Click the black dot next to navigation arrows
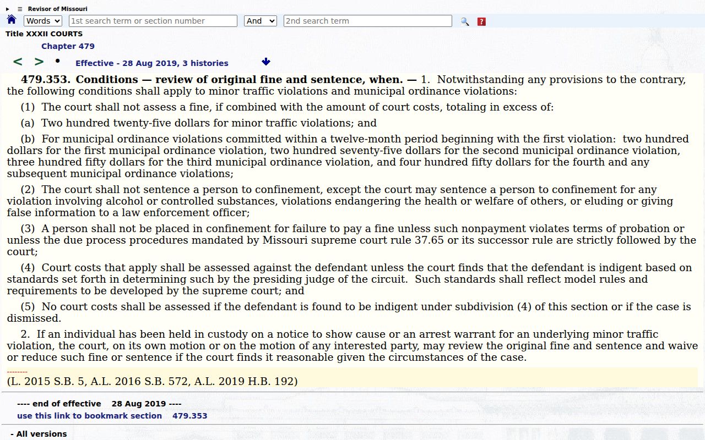Image resolution: width=705 pixels, height=440 pixels. pyautogui.click(x=57, y=61)
